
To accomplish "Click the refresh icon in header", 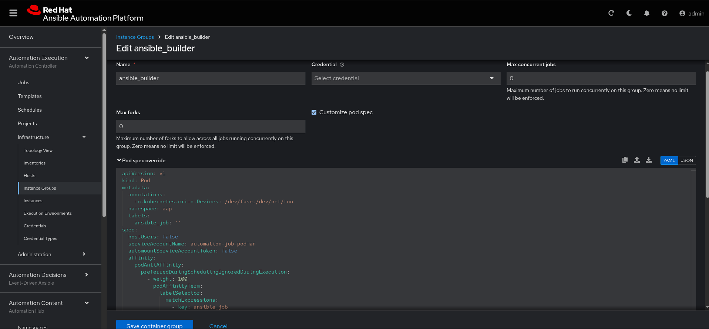I will click(611, 13).
